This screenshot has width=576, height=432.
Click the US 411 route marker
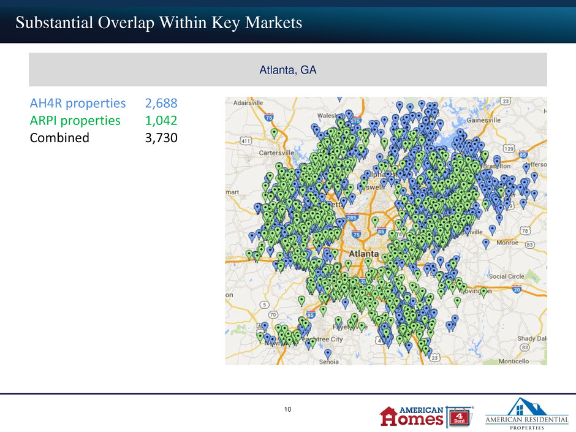pyautogui.click(x=245, y=141)
